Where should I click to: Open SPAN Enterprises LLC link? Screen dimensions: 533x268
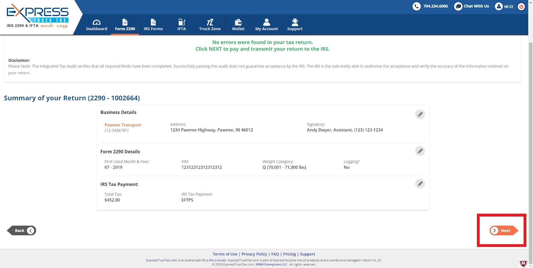click(271, 264)
